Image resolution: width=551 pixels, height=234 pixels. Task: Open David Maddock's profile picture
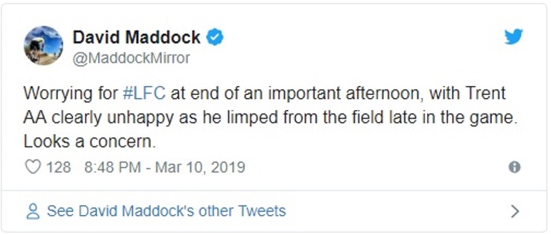coord(44,46)
